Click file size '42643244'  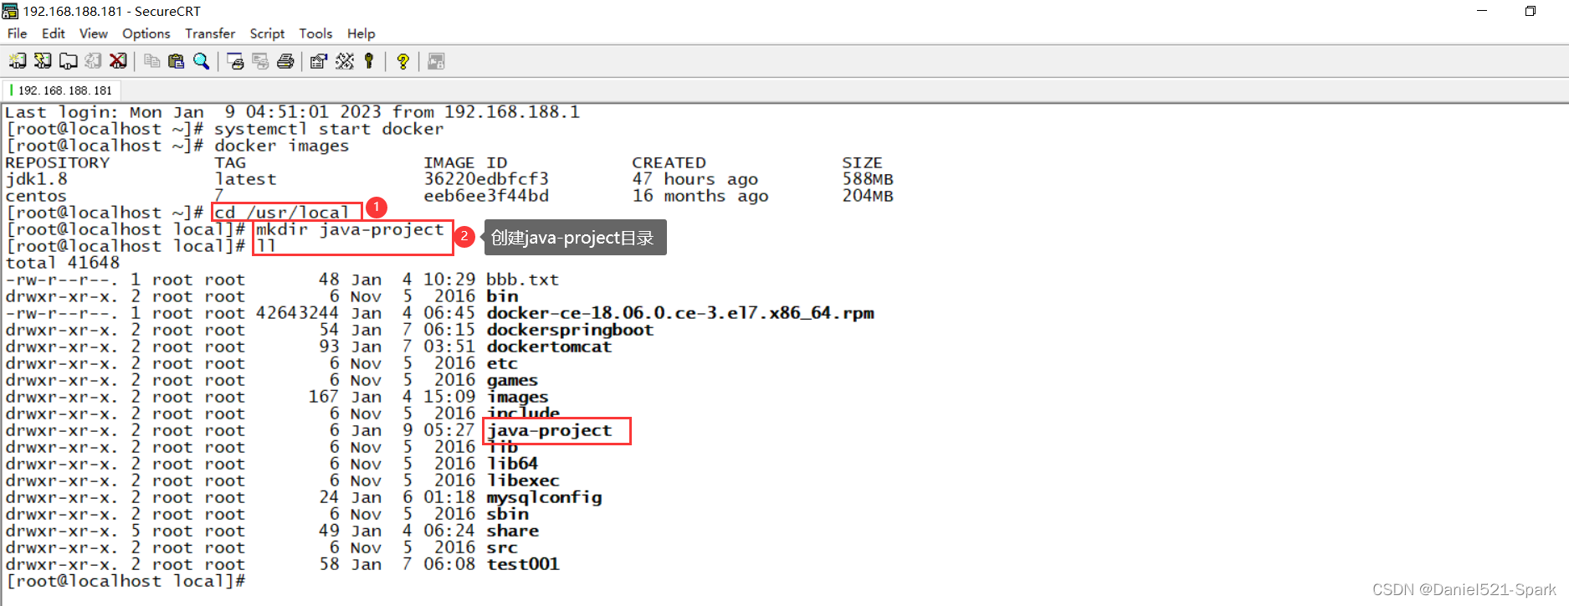[297, 313]
